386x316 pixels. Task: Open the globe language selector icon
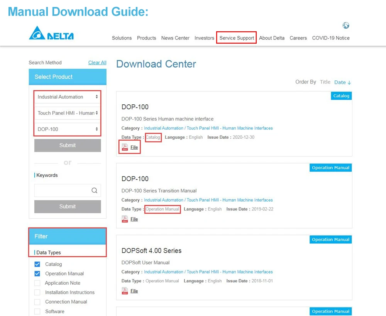tap(345, 25)
